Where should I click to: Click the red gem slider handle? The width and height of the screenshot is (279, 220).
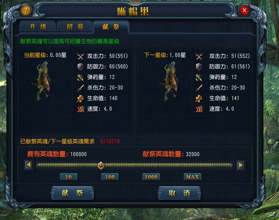pos(101,165)
